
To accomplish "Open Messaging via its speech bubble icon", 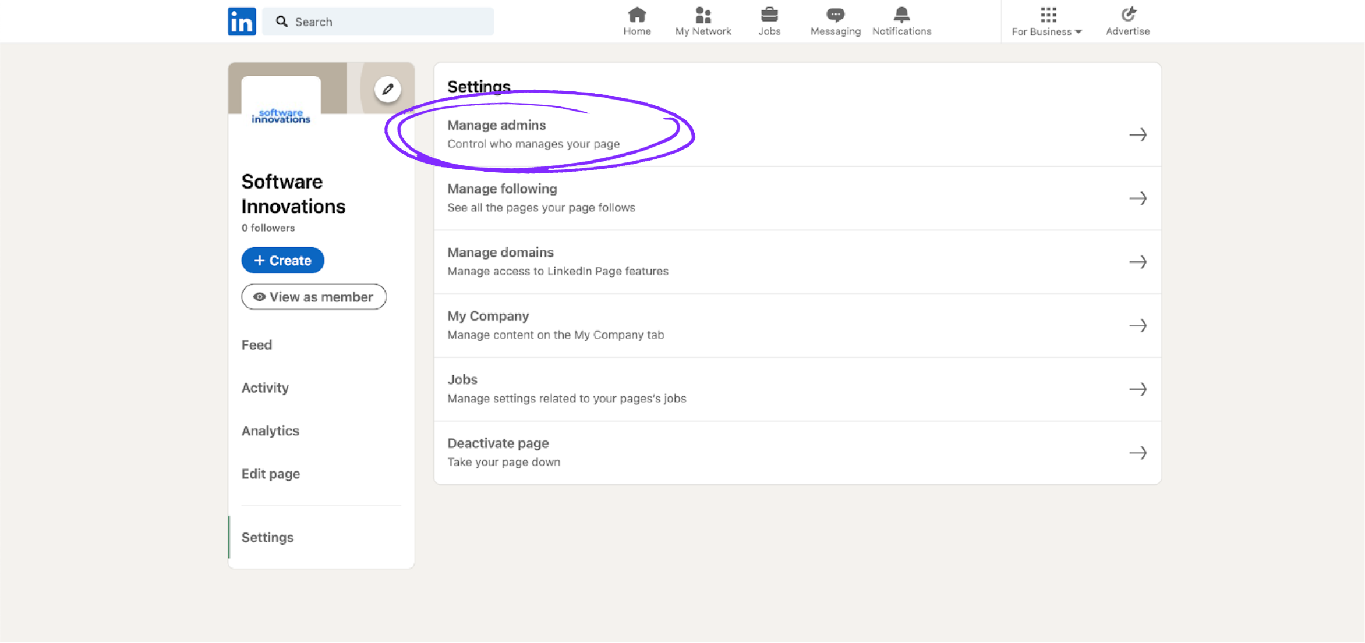I will click(x=835, y=15).
